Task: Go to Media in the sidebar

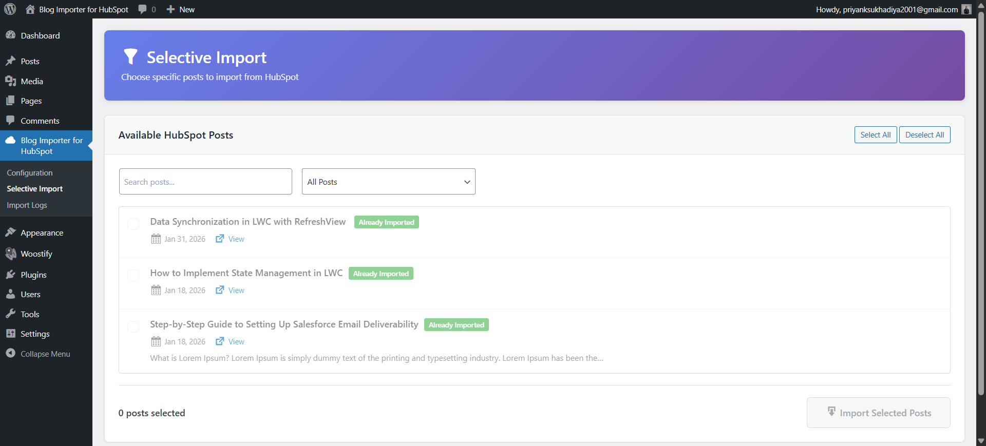Action: [46, 81]
